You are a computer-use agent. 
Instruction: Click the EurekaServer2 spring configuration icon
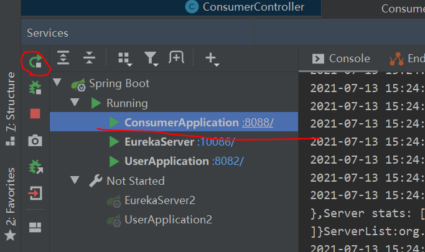pyautogui.click(x=114, y=202)
